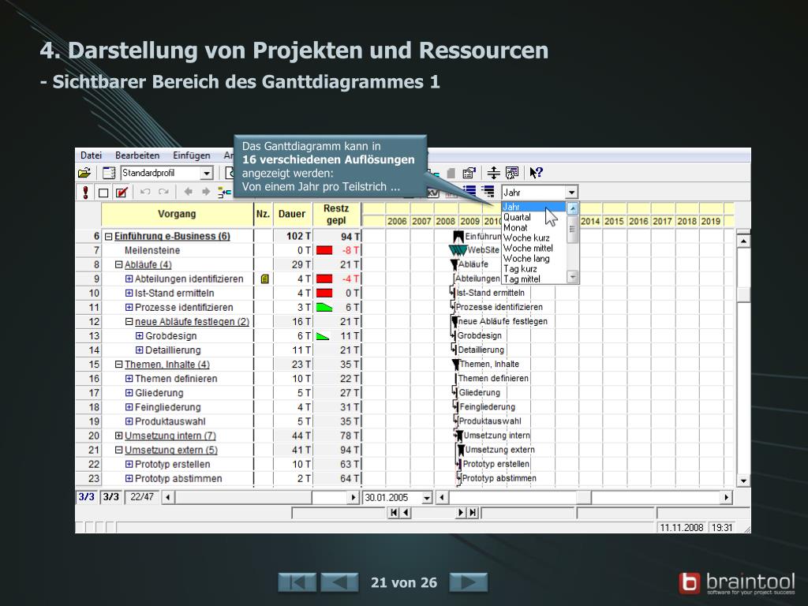Expand the Grobdesign row
Viewport: 808px width, 606px height.
[x=139, y=336]
